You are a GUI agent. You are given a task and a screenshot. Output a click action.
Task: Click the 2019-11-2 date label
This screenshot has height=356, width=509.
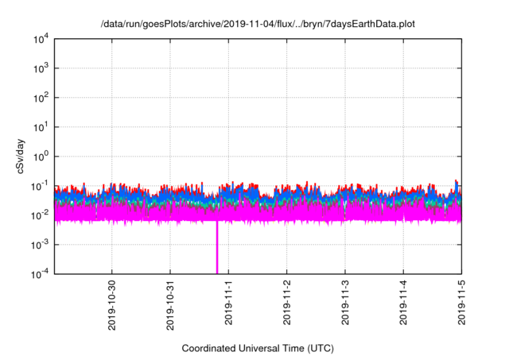pos(286,303)
